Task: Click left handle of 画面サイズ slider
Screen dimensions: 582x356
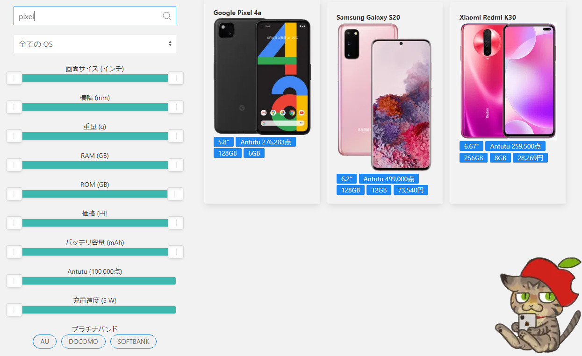Action: click(x=14, y=78)
